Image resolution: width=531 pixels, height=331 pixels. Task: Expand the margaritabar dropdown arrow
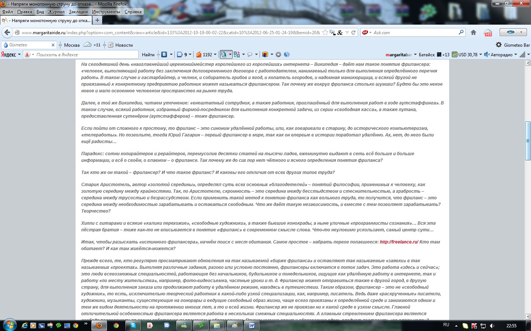point(415,54)
